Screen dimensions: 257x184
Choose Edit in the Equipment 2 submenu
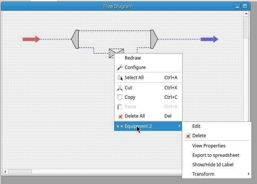pos(217,126)
